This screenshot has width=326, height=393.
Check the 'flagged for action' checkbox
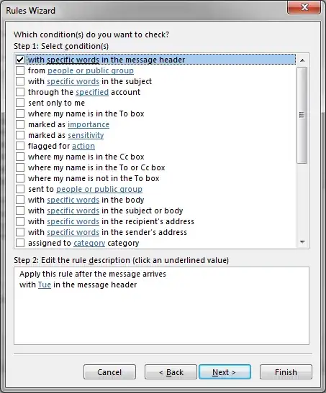click(x=20, y=146)
